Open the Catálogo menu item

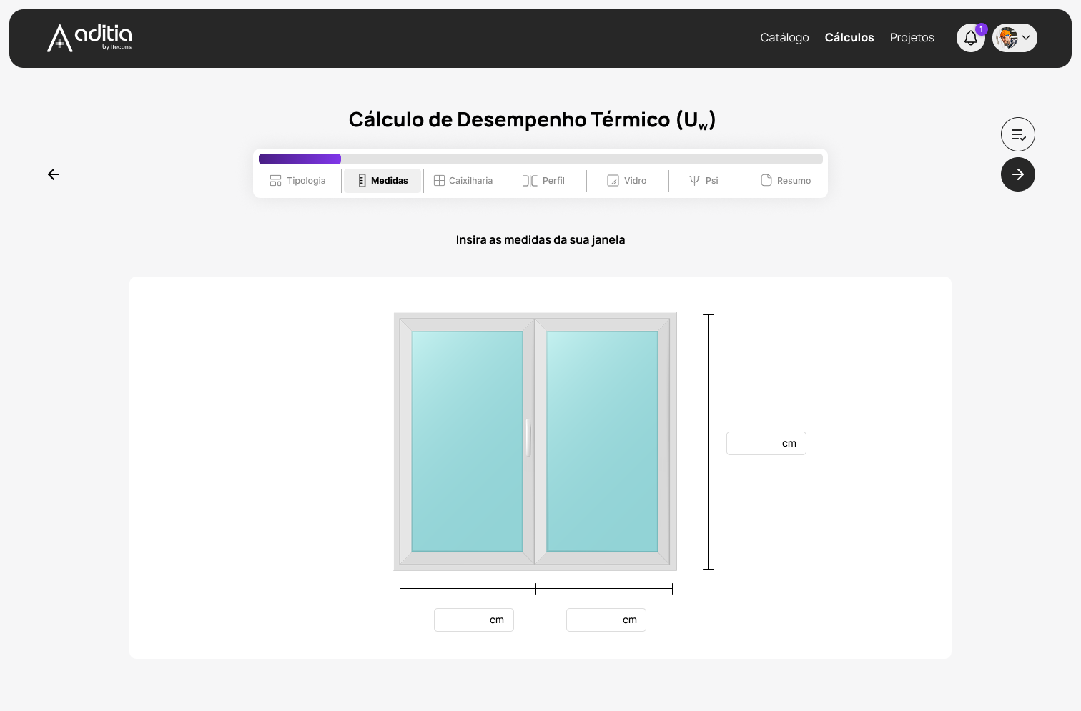(784, 38)
